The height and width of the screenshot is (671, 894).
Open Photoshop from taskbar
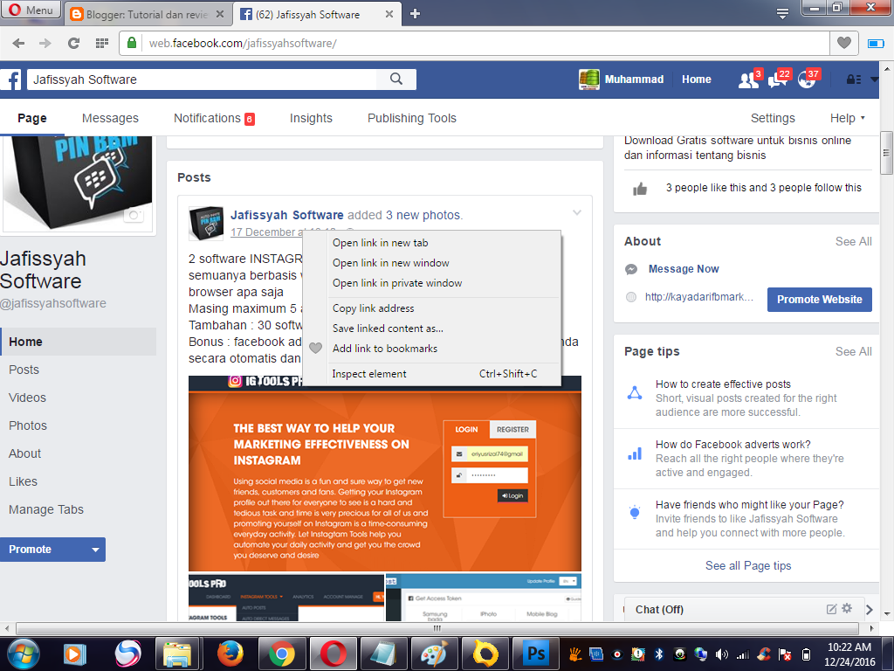(536, 654)
